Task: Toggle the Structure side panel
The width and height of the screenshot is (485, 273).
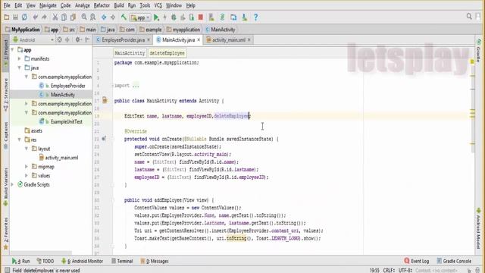Action: tap(5, 95)
